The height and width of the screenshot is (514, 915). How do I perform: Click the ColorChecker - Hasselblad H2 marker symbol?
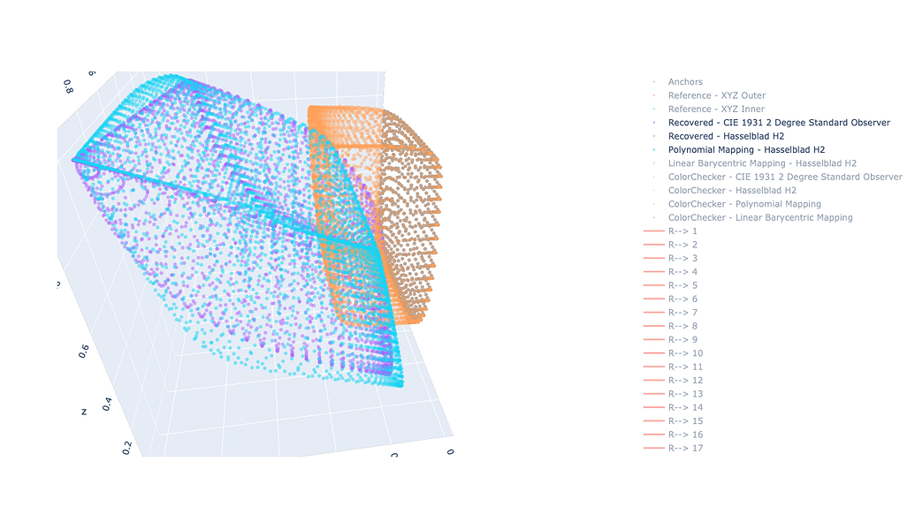652,190
